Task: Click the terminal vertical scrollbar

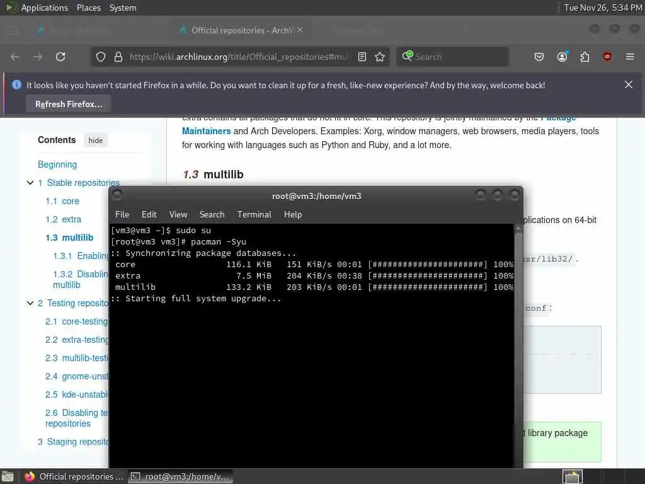Action: [518, 346]
